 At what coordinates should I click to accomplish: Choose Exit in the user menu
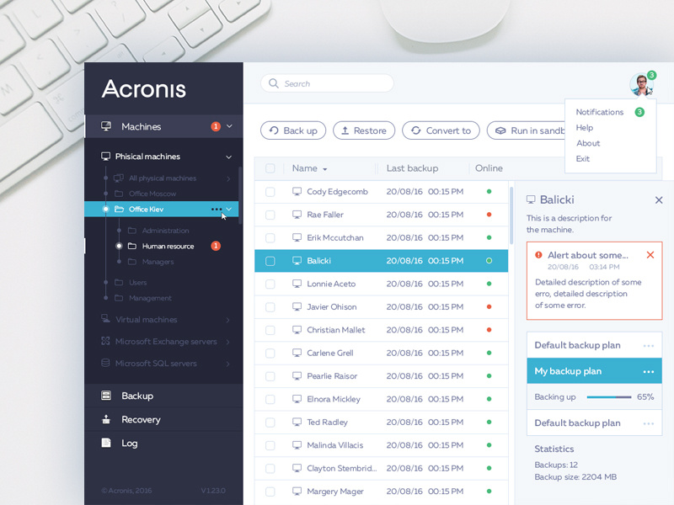(582, 158)
